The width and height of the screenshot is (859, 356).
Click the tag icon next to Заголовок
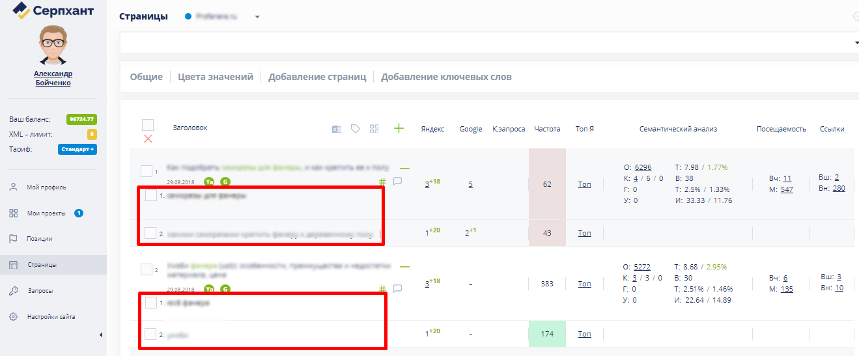(356, 129)
